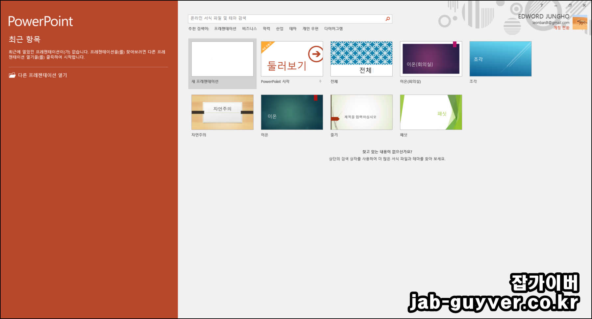Select the blue 조각 theme
Screen dimensions: 592x319
[x=500, y=59]
